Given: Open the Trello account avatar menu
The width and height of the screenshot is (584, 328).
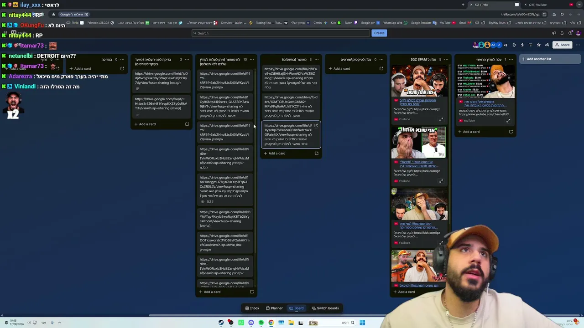Looking at the screenshot, I should (578, 33).
